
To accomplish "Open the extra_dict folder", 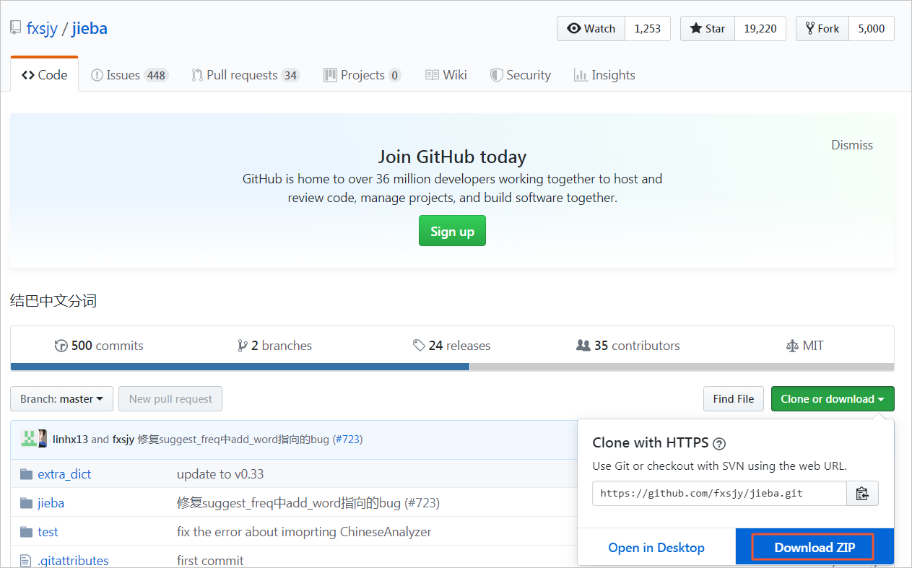I will point(64,474).
